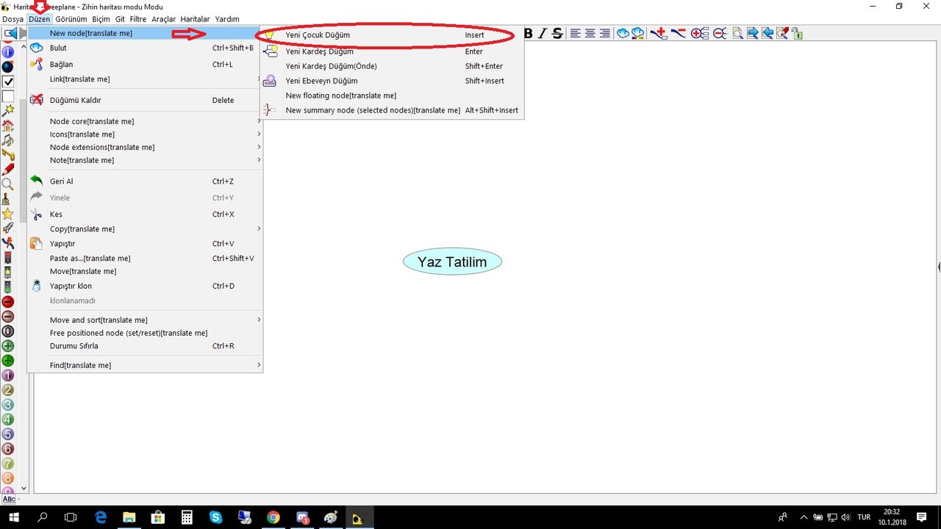
Task: Toggle bold formatting in the toolbar
Action: (528, 33)
